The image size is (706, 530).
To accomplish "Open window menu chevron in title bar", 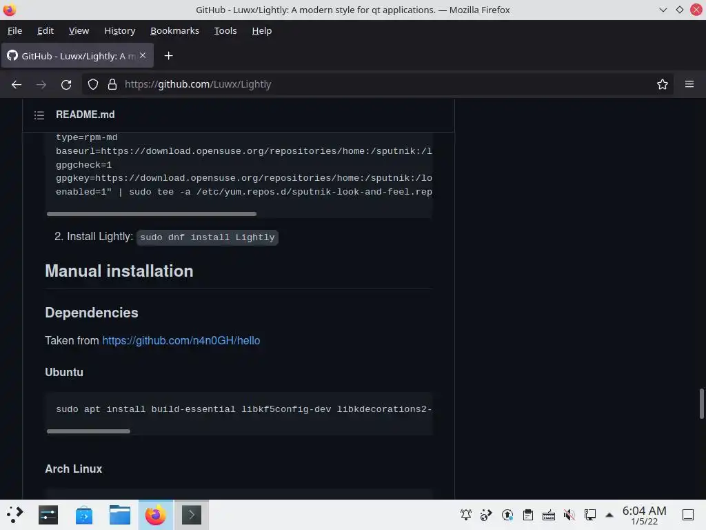I will pyautogui.click(x=663, y=10).
